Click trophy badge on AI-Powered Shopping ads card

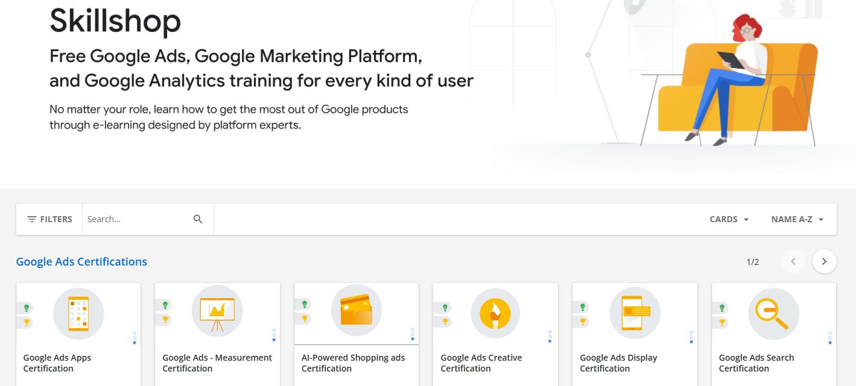(304, 319)
